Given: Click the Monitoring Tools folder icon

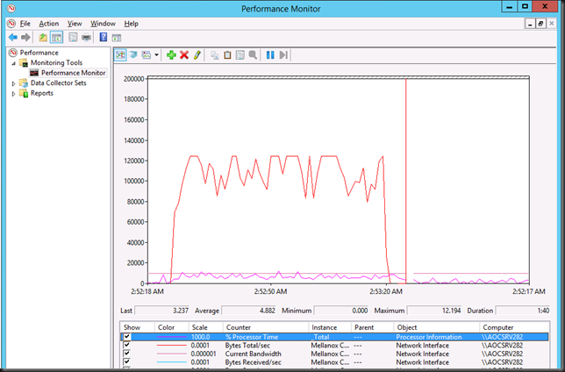Looking at the screenshot, I should click(24, 62).
